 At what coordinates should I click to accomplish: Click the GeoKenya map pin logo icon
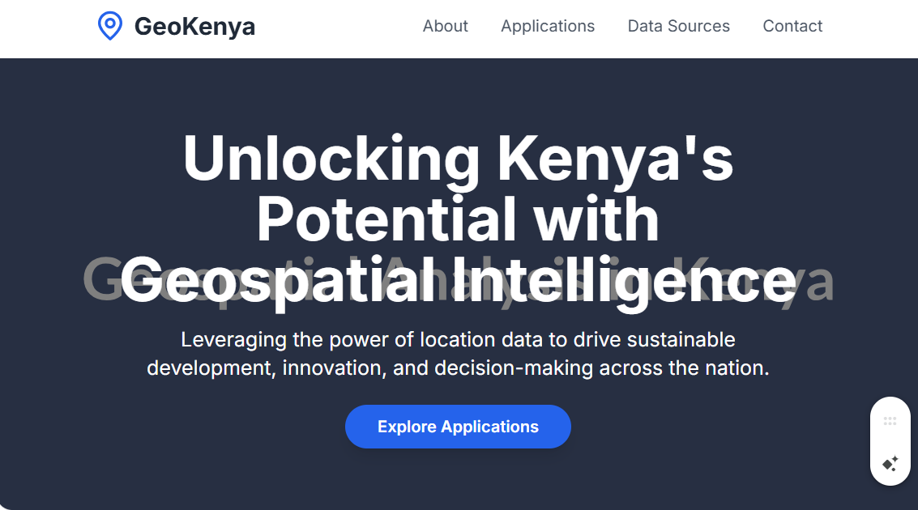[109, 26]
